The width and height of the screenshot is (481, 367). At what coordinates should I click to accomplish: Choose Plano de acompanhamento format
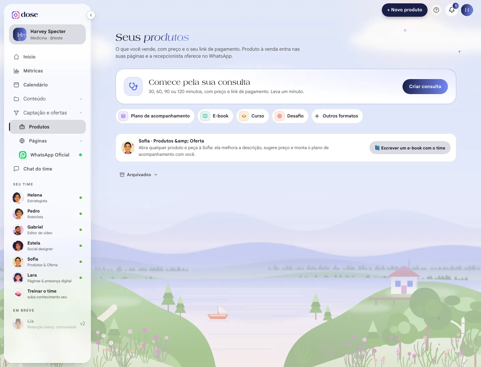[x=155, y=116]
